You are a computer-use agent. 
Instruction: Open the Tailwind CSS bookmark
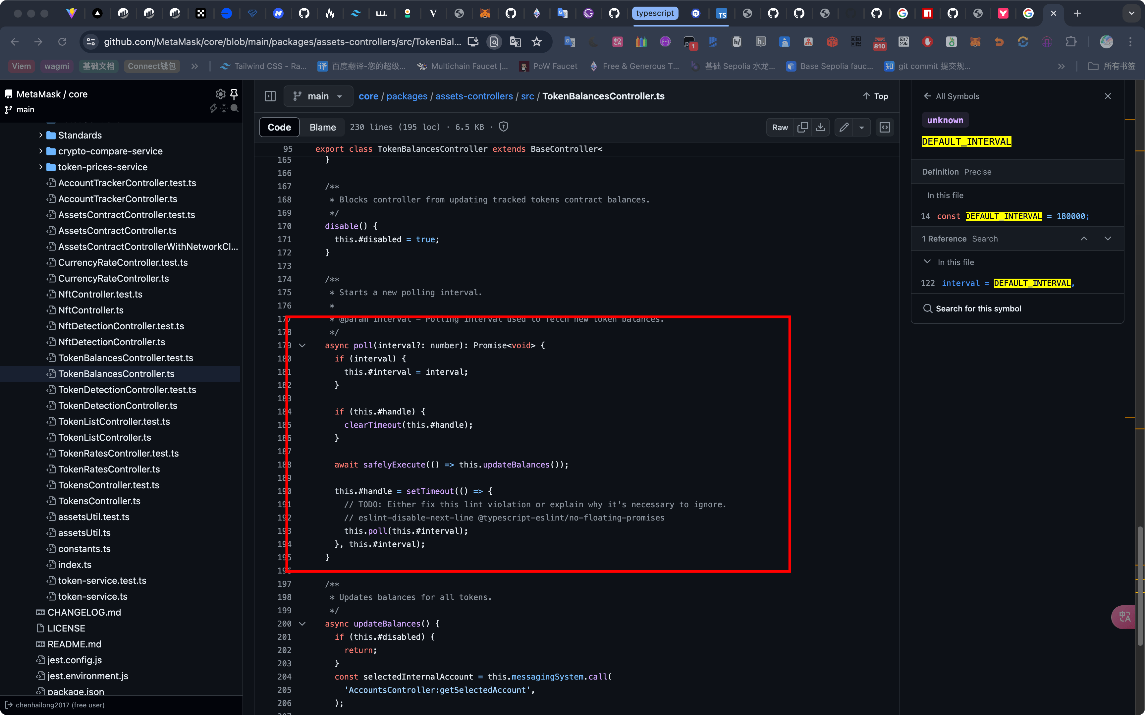tap(263, 66)
